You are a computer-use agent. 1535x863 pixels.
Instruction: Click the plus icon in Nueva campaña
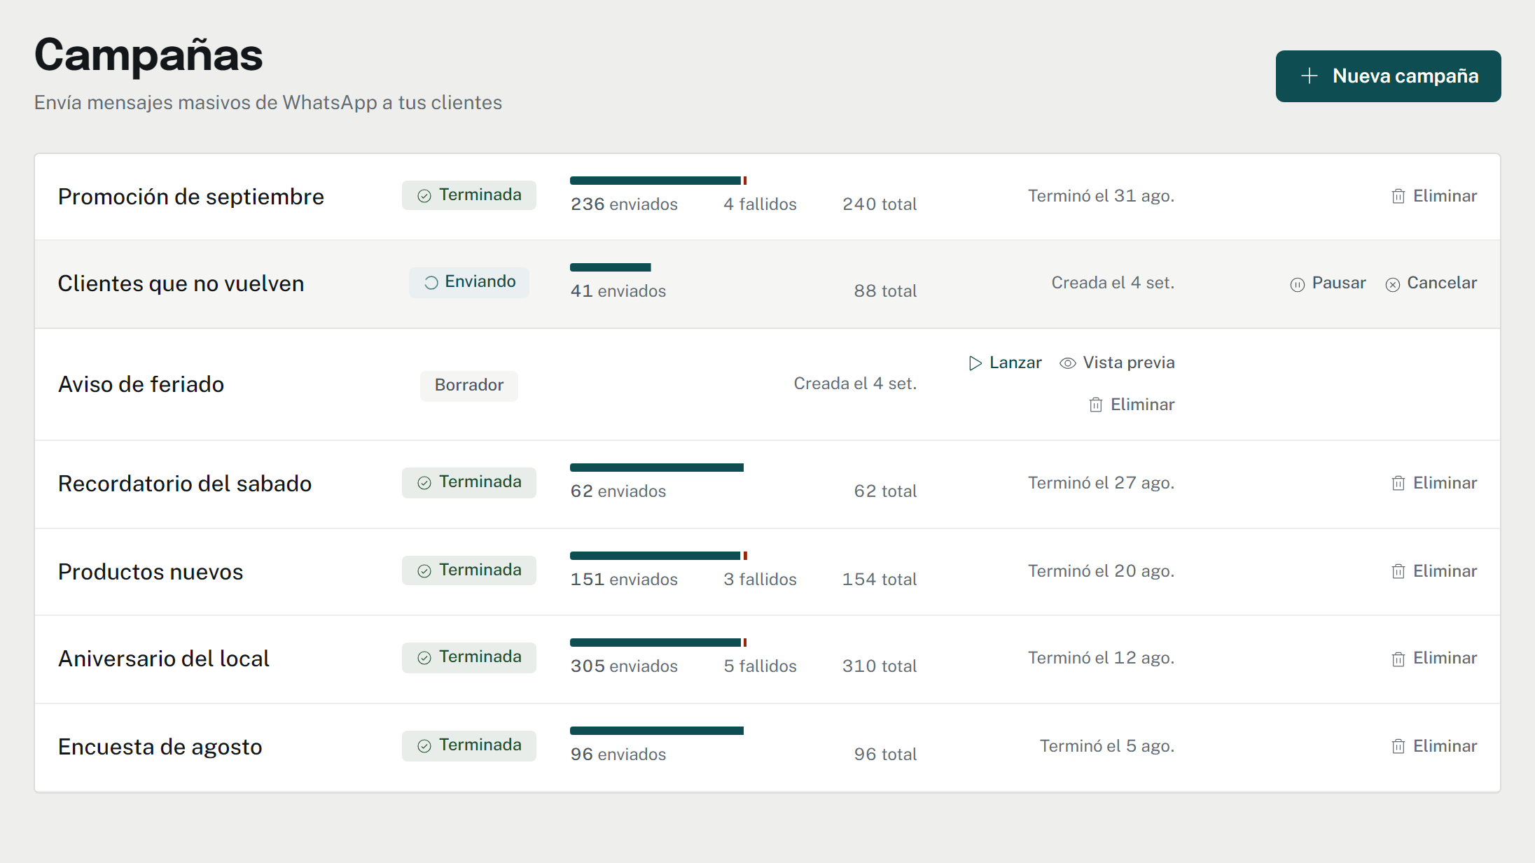pyautogui.click(x=1309, y=76)
